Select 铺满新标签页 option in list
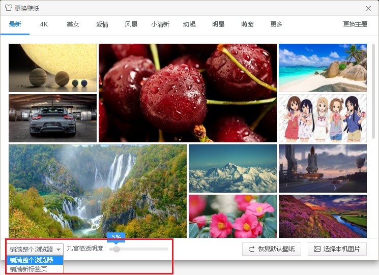 (35, 269)
